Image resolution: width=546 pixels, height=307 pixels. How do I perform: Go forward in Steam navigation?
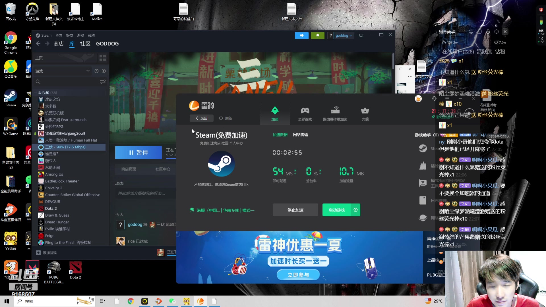click(x=47, y=43)
